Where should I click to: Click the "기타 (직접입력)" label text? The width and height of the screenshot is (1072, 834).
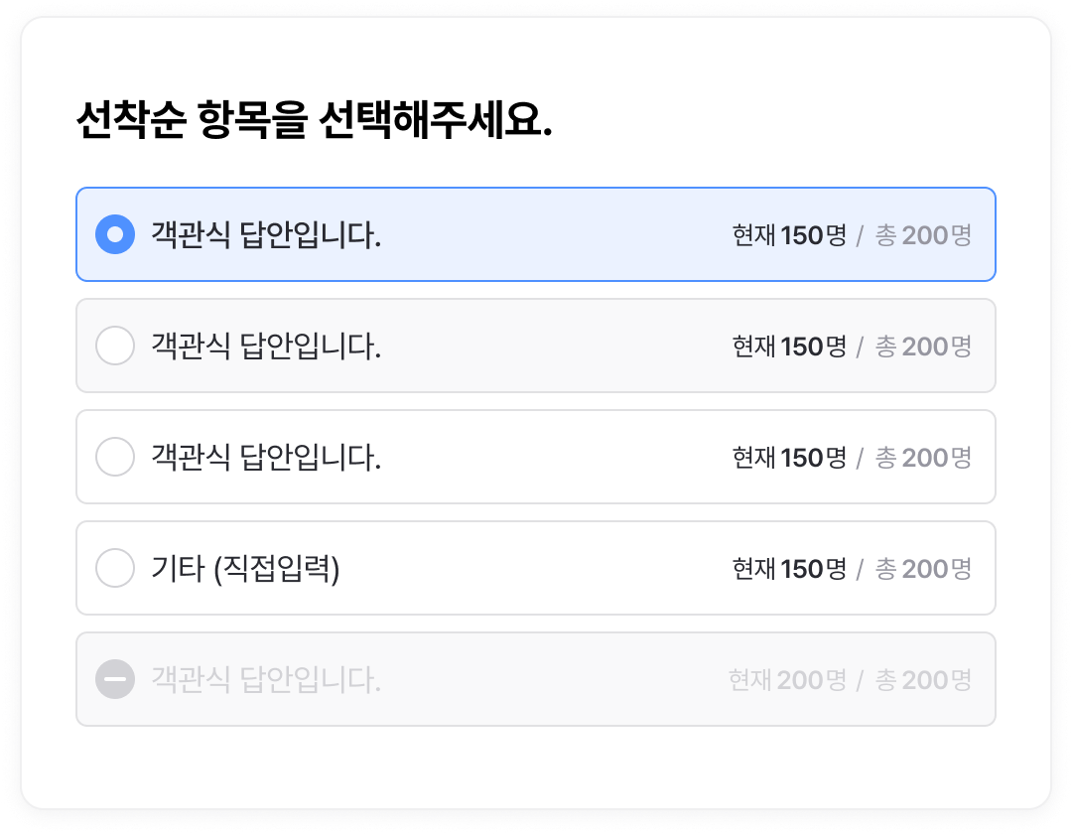(x=245, y=569)
